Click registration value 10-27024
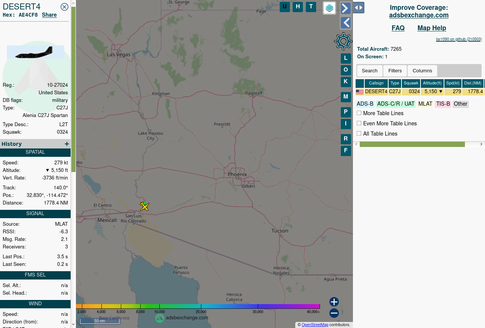 [58, 85]
